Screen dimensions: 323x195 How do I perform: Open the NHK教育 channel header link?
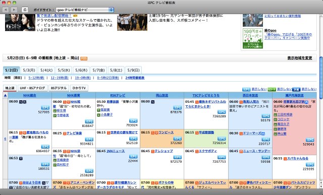[x=73, y=95]
